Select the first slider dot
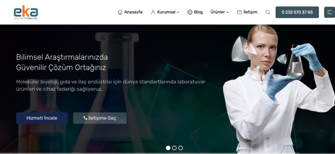 click(168, 148)
